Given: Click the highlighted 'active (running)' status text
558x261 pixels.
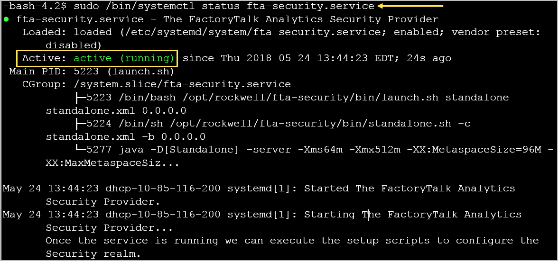Looking at the screenshot, I should tap(124, 58).
